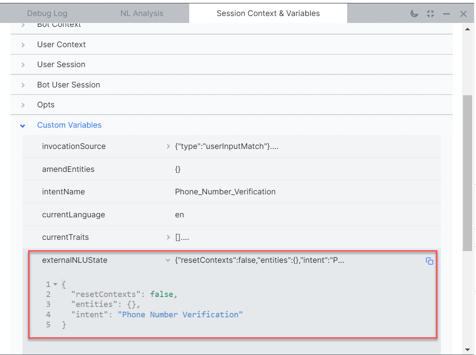Switch to the Debug Log tab

point(47,13)
